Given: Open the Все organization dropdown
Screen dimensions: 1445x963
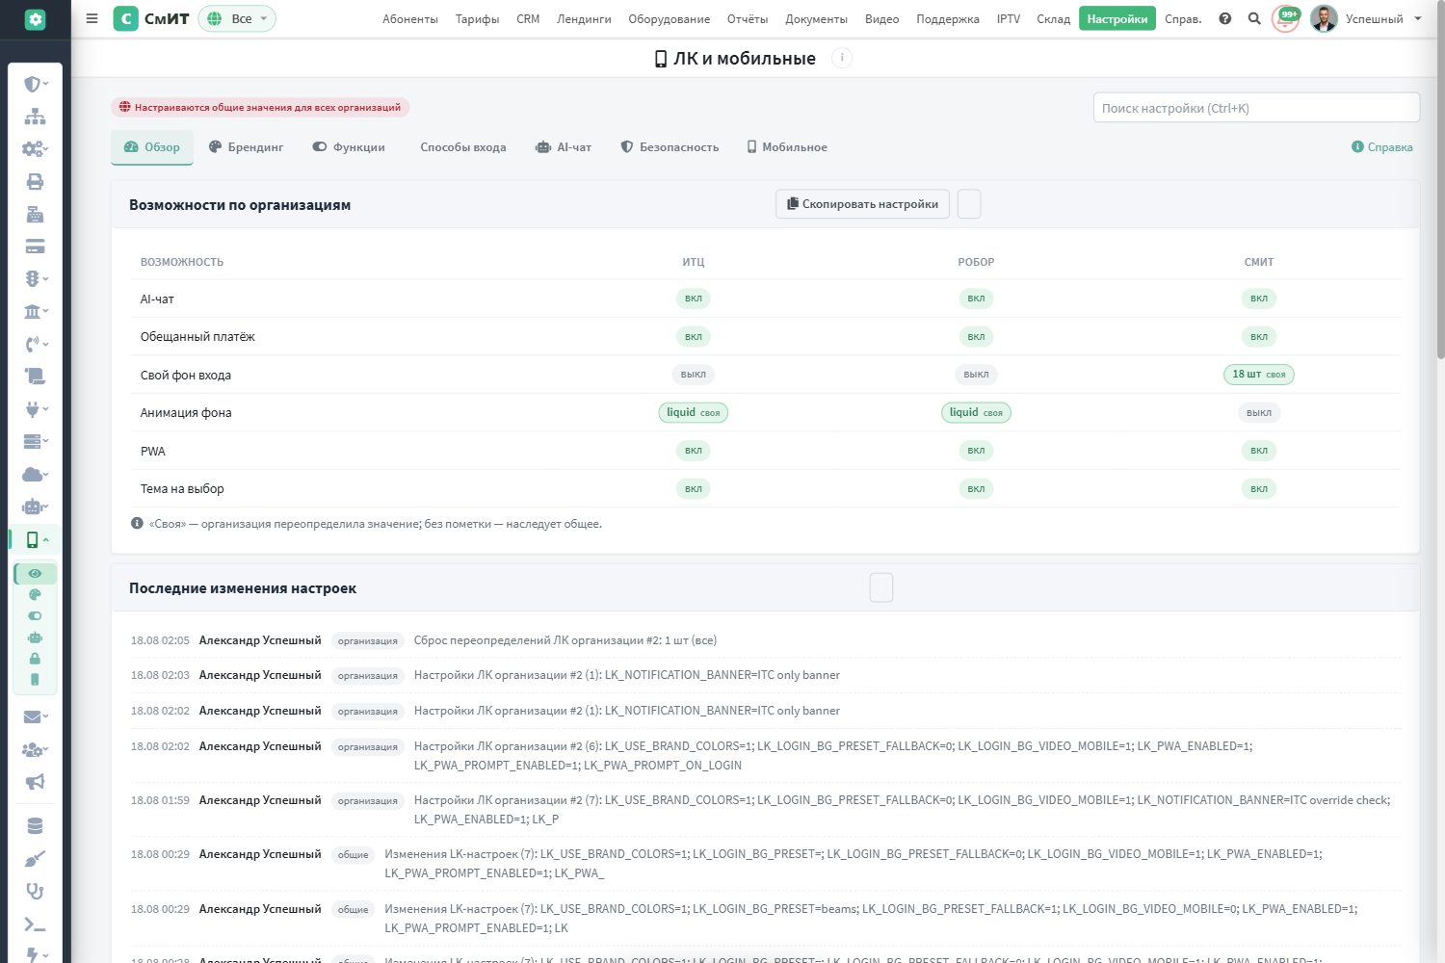Looking at the screenshot, I should (x=237, y=18).
